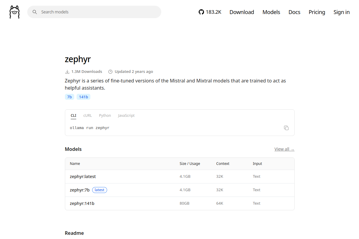Click the updated clock icon
Viewport: 359px width, 239px height.
(x=110, y=72)
